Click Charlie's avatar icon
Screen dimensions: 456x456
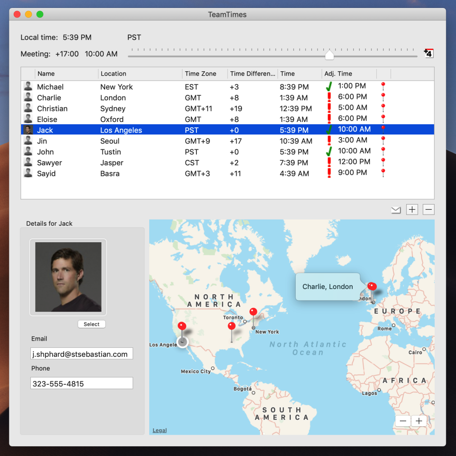click(28, 97)
